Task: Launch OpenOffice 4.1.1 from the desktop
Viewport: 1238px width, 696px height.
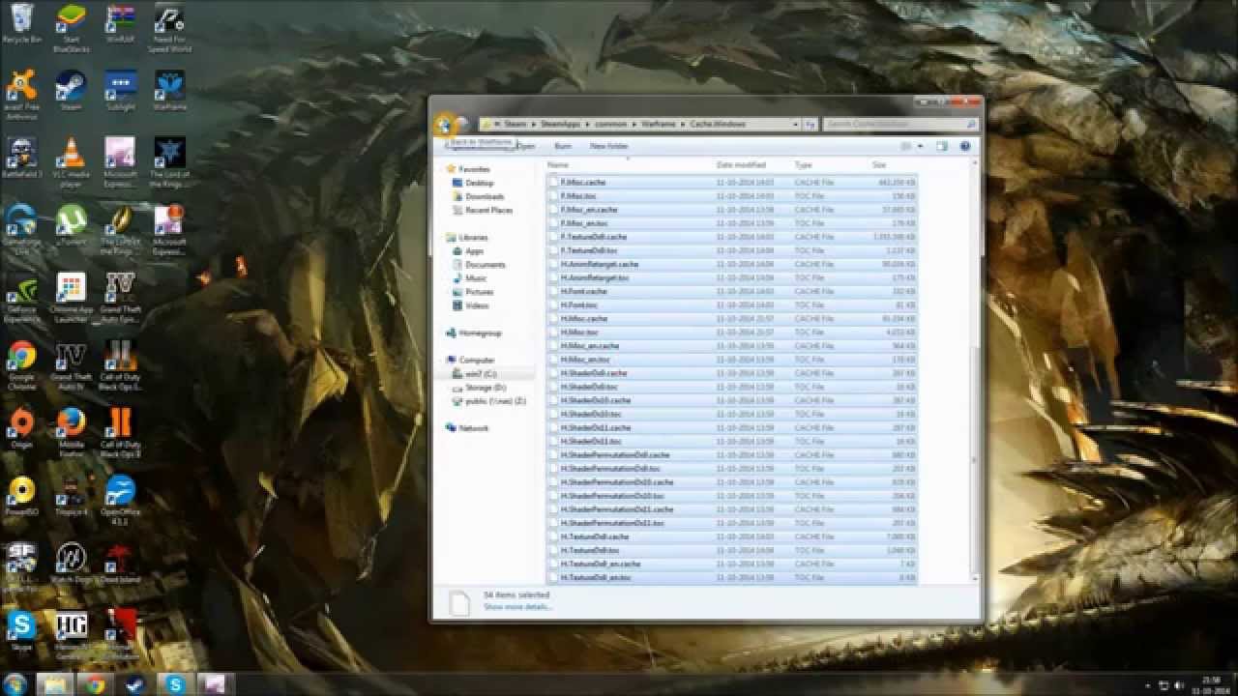Action: click(120, 500)
